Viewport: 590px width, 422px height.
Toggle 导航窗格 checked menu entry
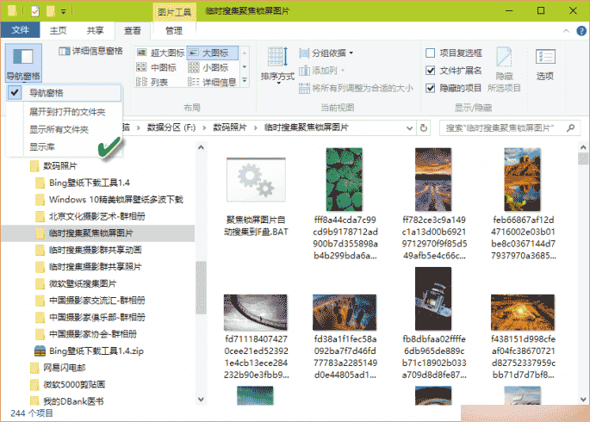[x=64, y=92]
